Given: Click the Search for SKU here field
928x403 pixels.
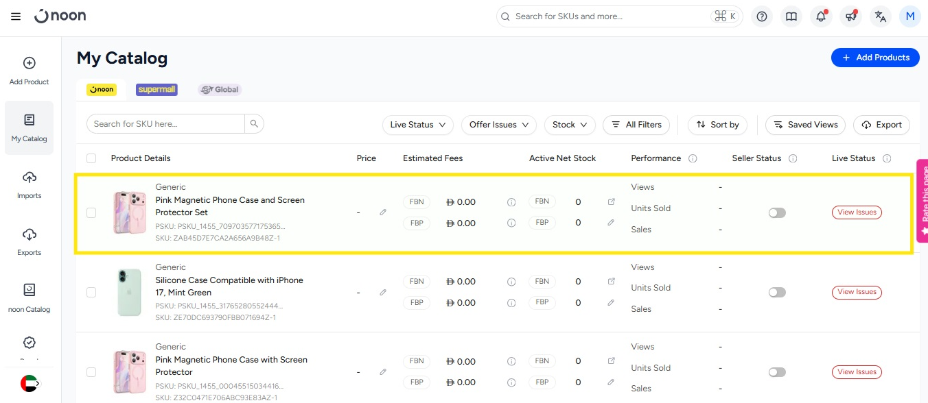Looking at the screenshot, I should tap(165, 124).
